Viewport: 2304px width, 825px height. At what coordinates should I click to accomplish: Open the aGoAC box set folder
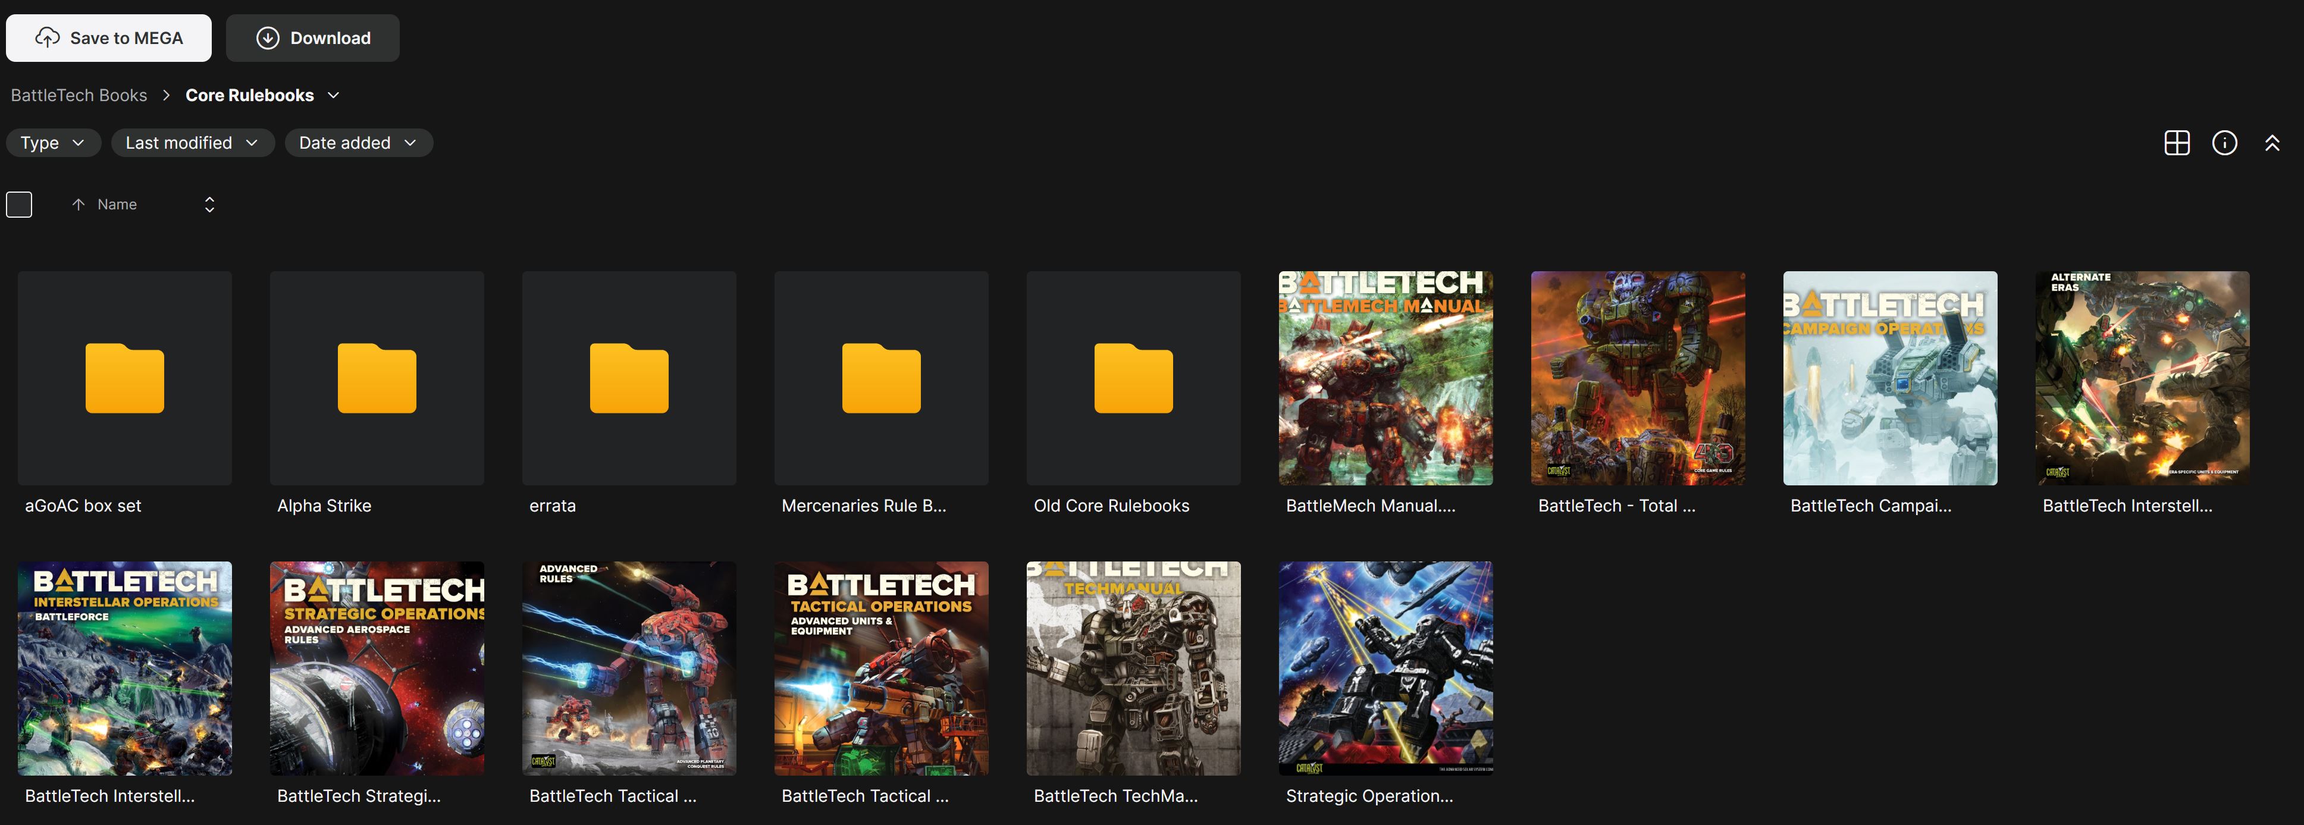coord(124,378)
